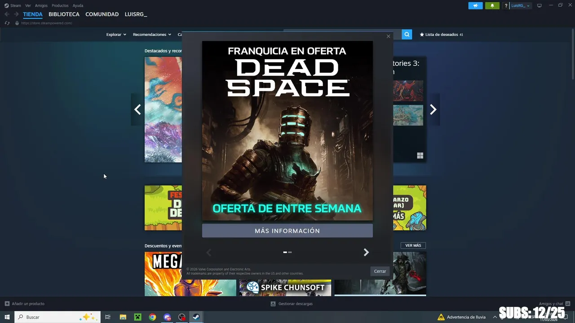Select the first slide indicator dot
Screen dimensions: 575x323
coord(285,252)
